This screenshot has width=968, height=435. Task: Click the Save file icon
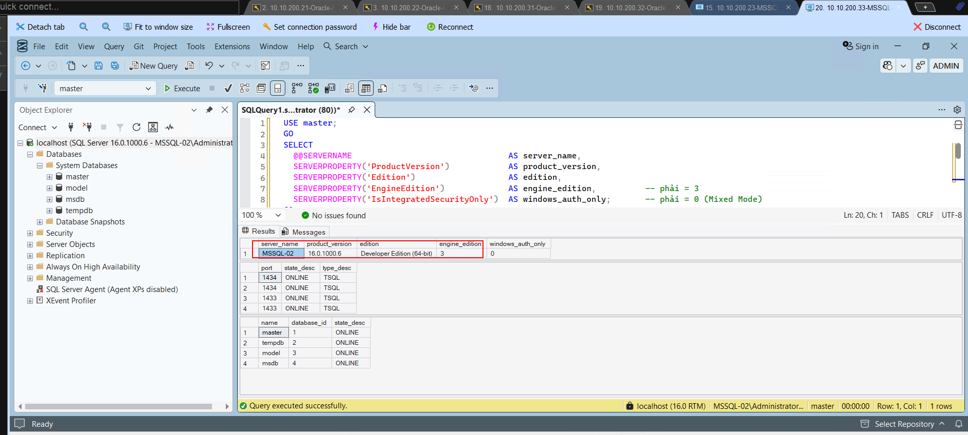point(99,66)
